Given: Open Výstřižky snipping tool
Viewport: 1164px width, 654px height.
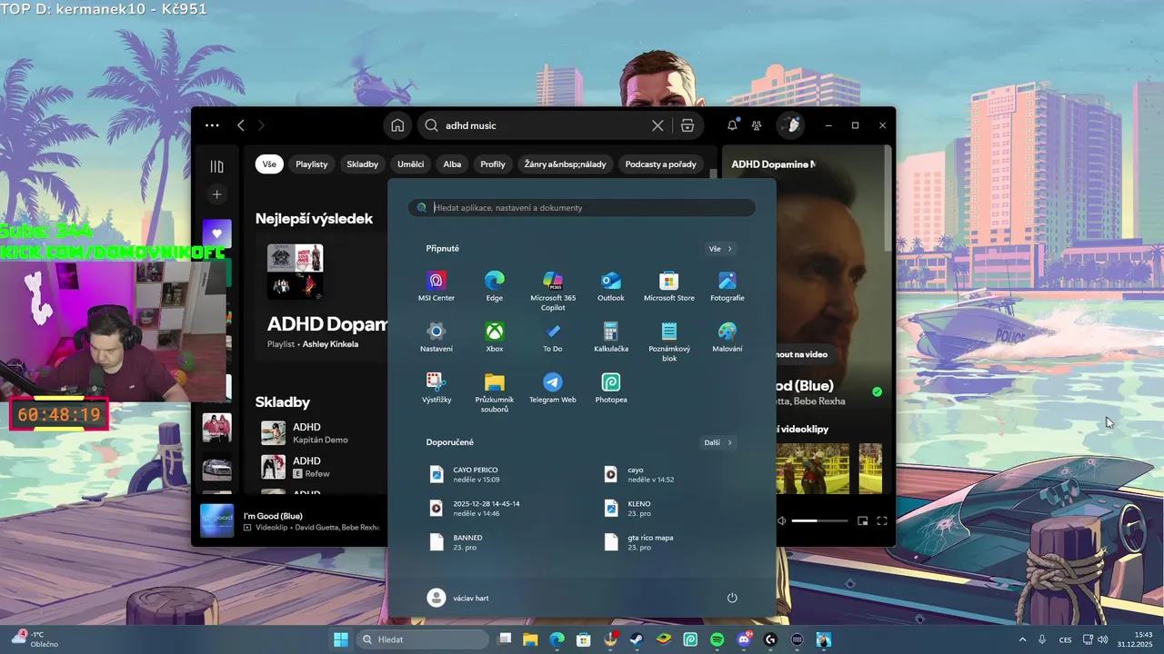Looking at the screenshot, I should click(x=436, y=388).
